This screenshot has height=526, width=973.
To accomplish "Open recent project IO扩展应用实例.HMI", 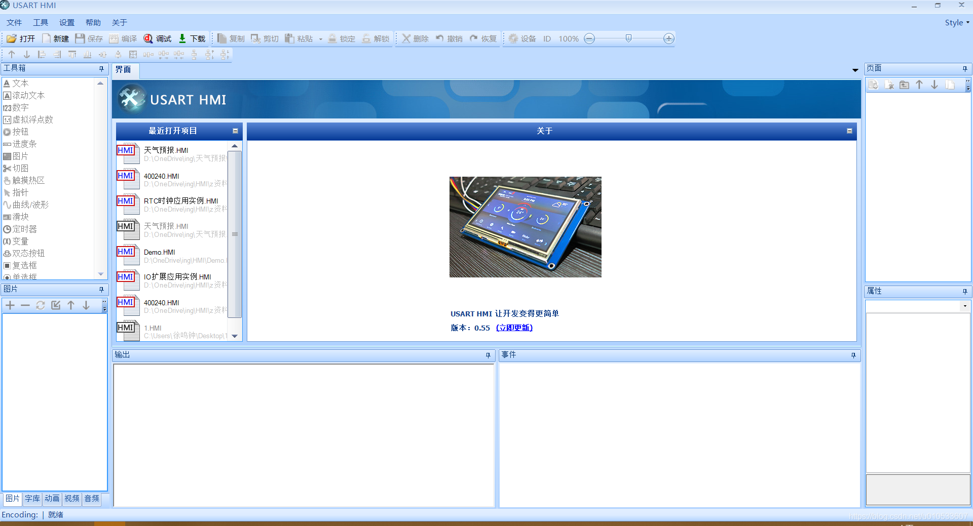I will (x=172, y=280).
